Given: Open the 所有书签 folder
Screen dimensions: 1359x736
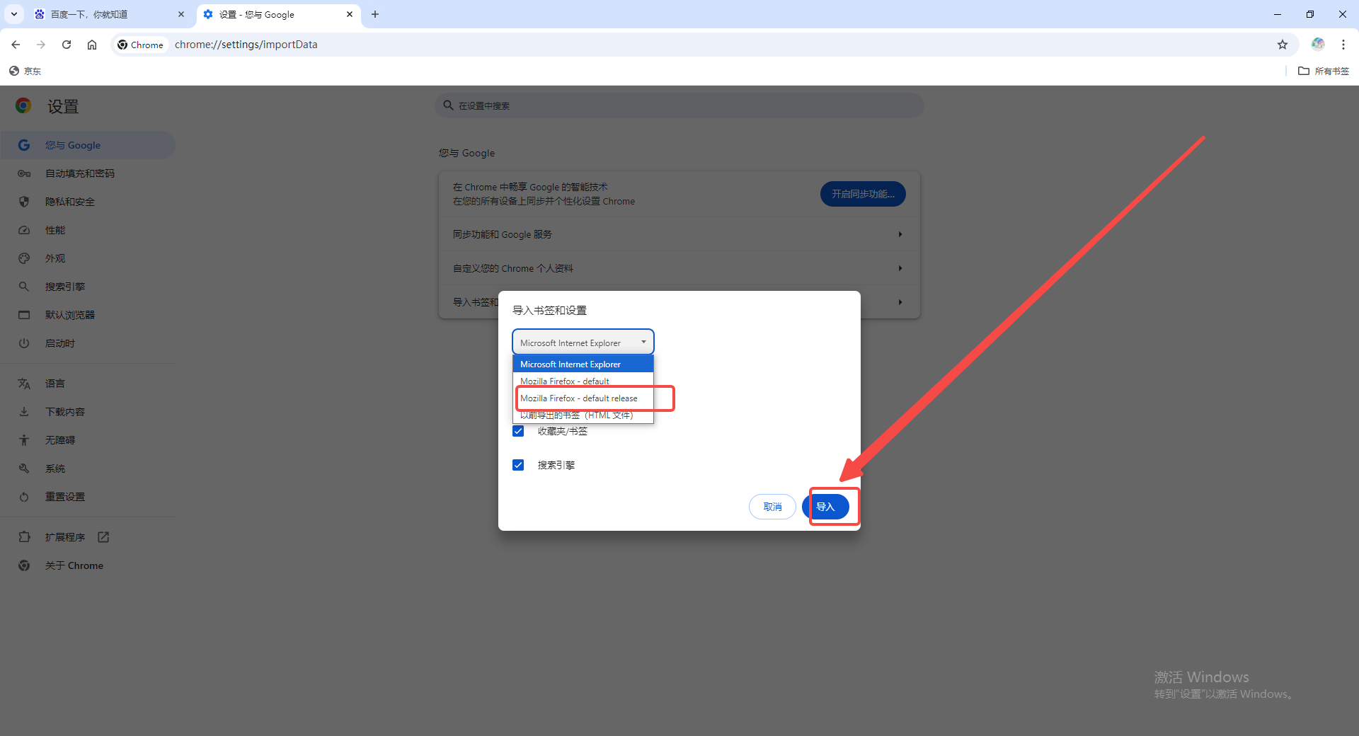Looking at the screenshot, I should coord(1324,71).
